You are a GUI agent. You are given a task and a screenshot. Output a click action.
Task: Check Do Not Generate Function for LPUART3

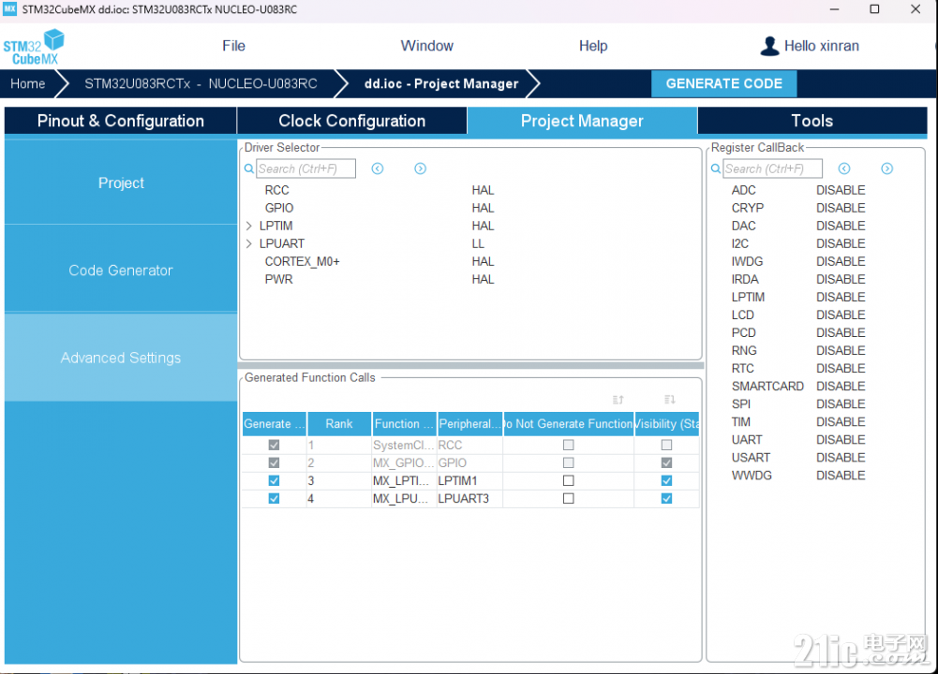tap(568, 499)
